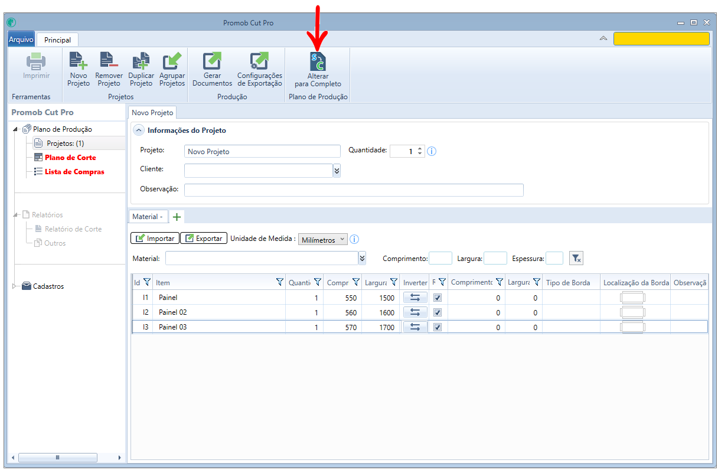Filter the Largura column in the grid

(394, 282)
